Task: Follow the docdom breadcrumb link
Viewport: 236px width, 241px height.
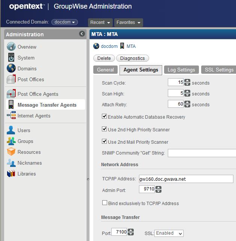Action: 109,46
